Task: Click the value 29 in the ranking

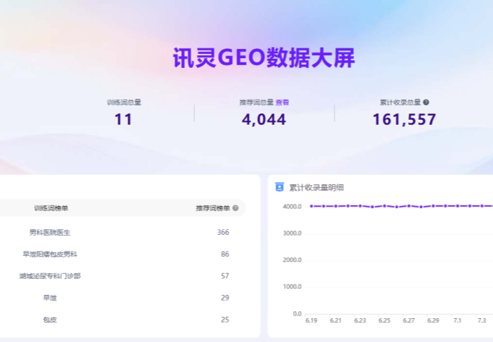Action: pos(225,298)
